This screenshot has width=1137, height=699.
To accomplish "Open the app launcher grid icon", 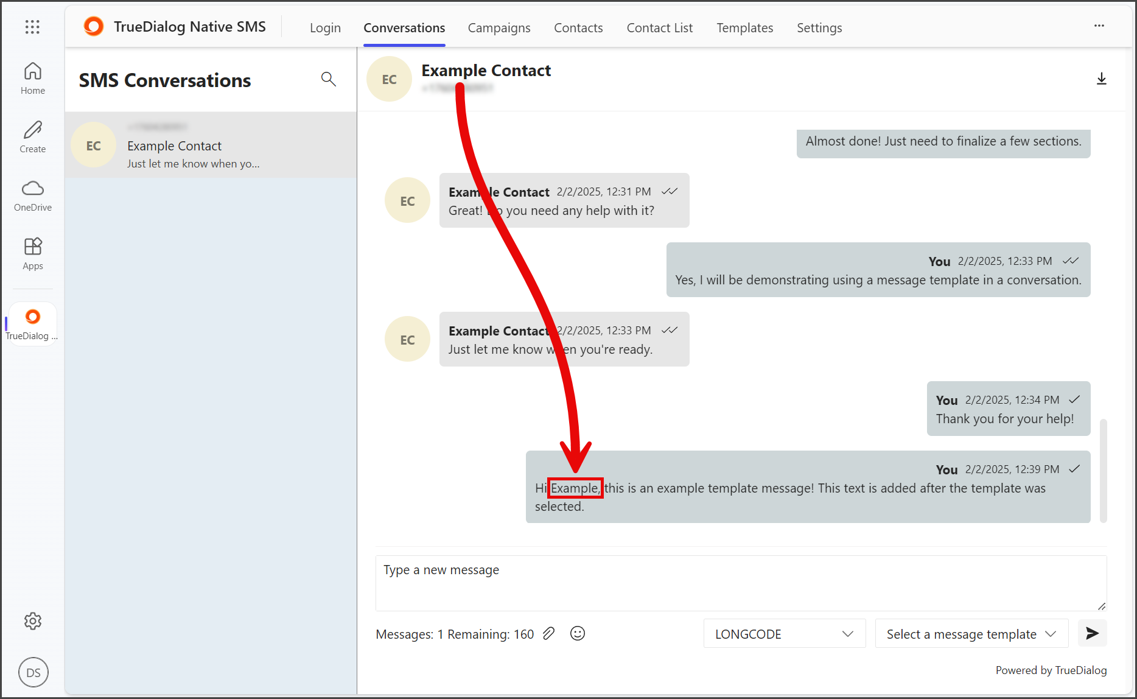I will click(x=32, y=27).
